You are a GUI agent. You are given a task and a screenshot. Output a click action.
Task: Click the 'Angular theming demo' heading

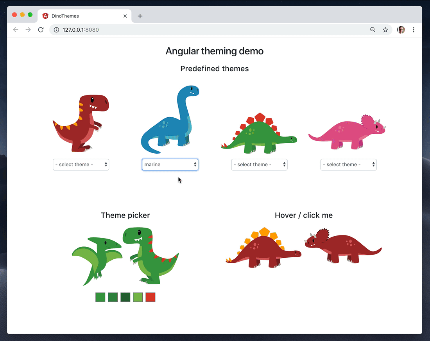coord(215,51)
